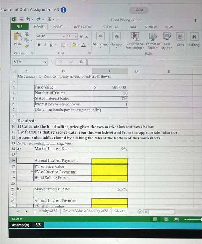Open the font size 11 dropdown
Viewport: 202px width, 244px height.
76,36
